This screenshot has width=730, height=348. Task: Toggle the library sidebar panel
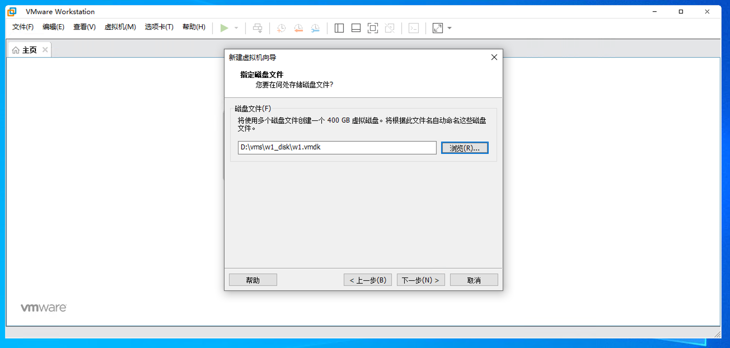(x=339, y=28)
